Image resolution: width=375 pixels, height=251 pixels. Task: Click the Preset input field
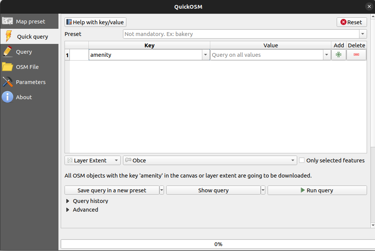click(241, 34)
